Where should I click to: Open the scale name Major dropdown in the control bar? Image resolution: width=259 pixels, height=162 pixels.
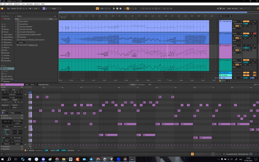click(x=56, y=9)
